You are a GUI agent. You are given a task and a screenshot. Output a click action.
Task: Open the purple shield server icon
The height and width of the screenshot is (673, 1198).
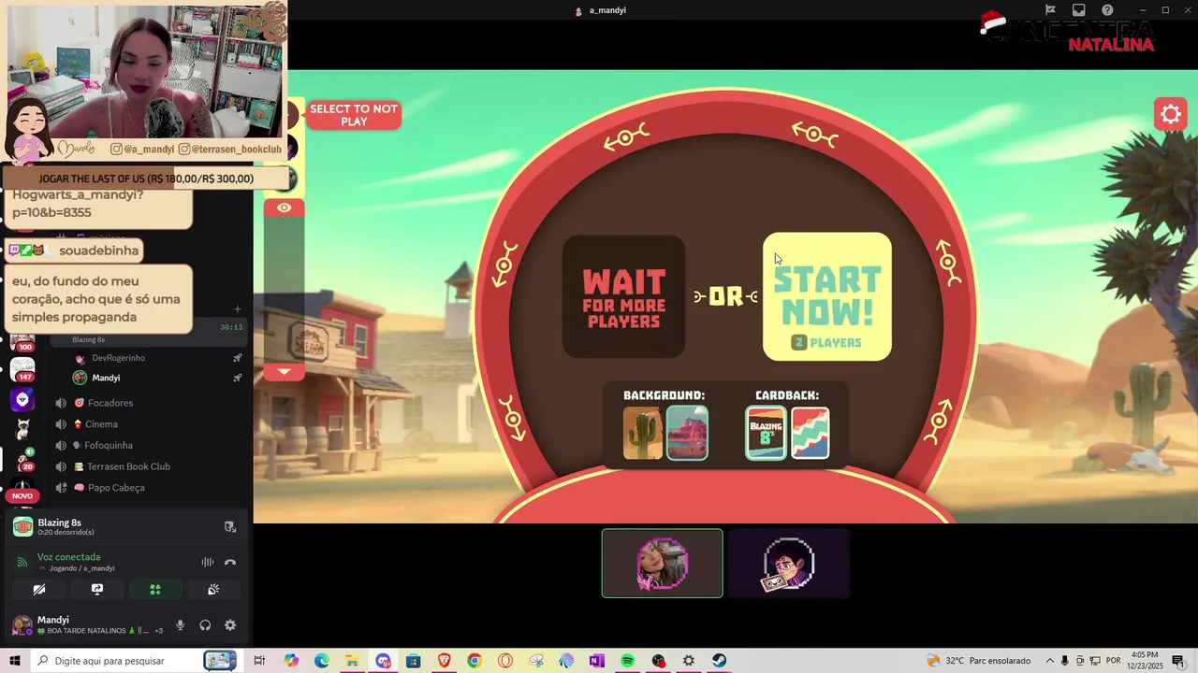(x=22, y=400)
